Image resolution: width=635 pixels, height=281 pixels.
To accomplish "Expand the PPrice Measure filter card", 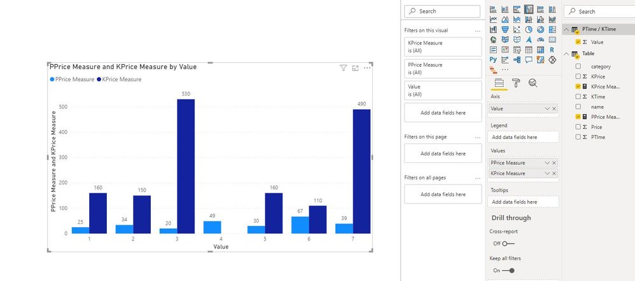I will (x=443, y=69).
